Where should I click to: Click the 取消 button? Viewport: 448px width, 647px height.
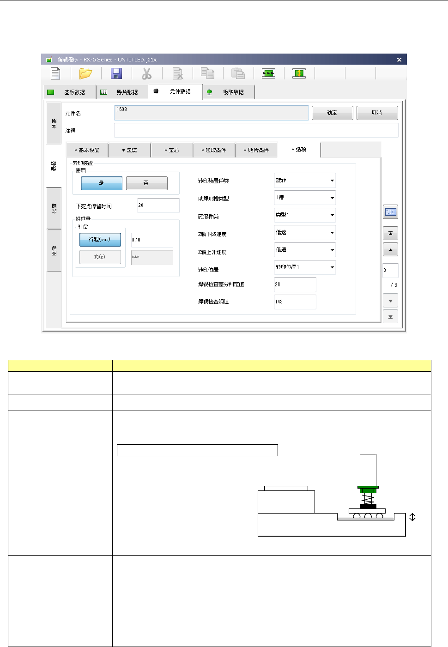pyautogui.click(x=377, y=113)
